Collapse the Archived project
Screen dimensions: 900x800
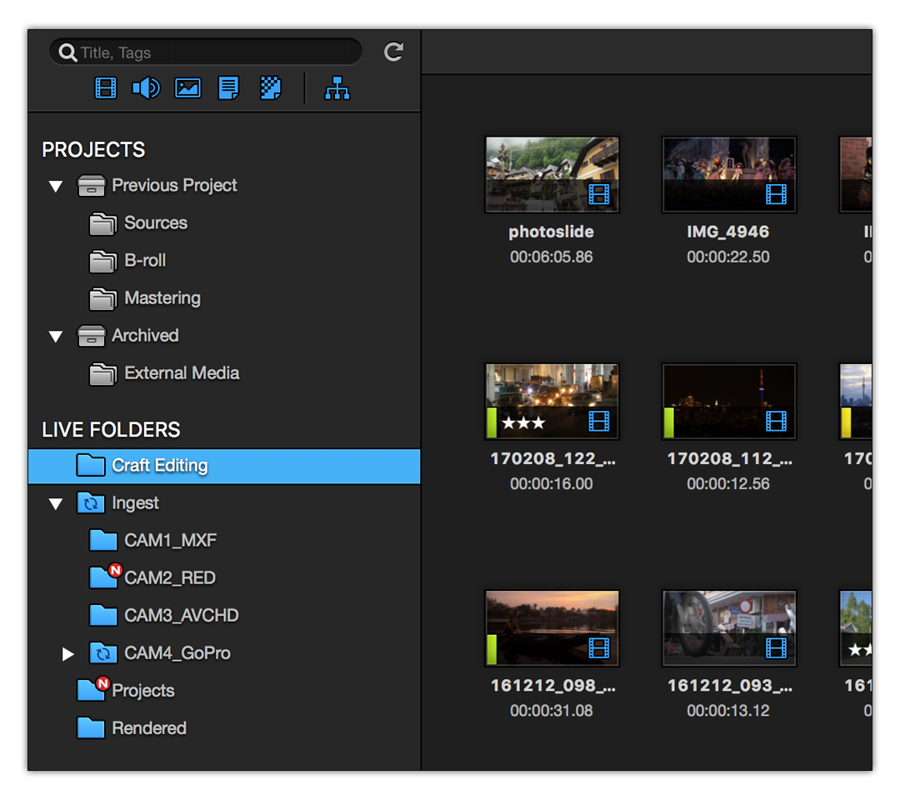56,336
